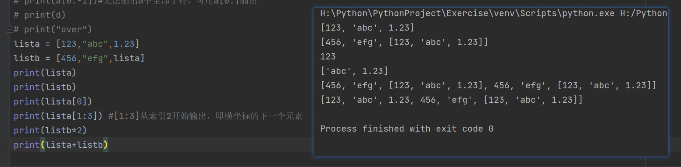Click the print(listb*2) code line
Screen dimensions: 681x167
(x=50, y=130)
